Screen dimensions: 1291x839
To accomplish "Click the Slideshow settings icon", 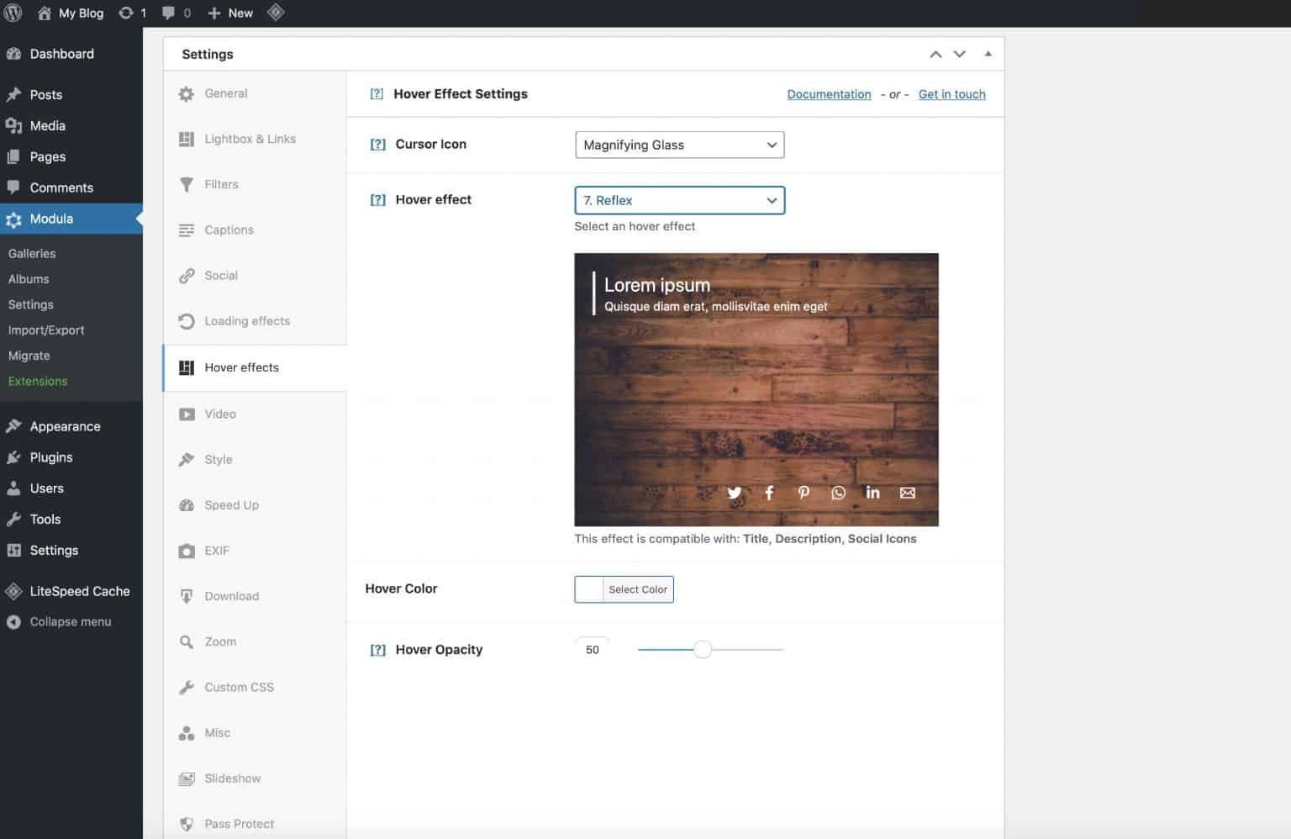I will point(186,778).
